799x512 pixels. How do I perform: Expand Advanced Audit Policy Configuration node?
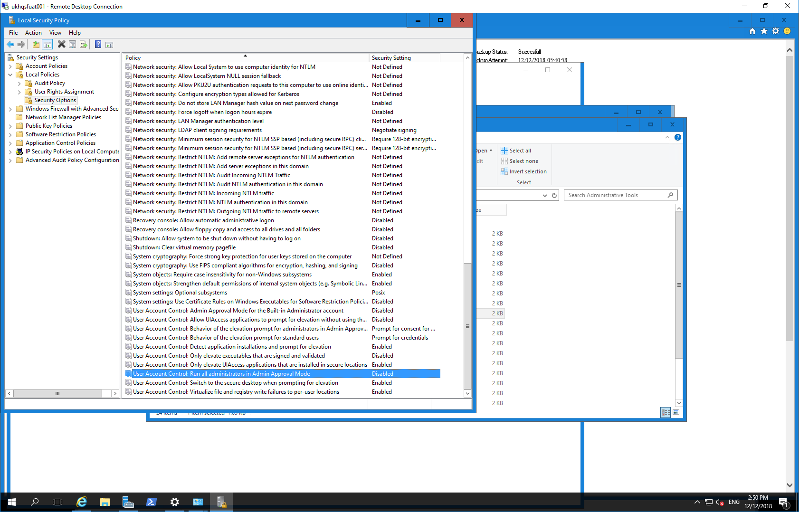pos(10,160)
